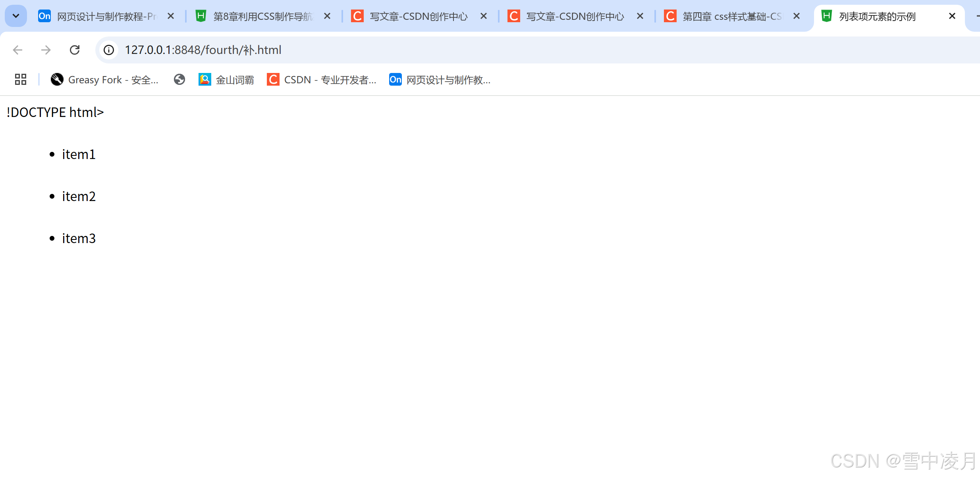
Task: Reload the current page
Action: 75,50
